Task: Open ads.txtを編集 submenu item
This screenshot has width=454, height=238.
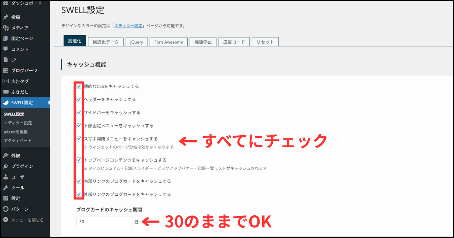Action: point(16,132)
